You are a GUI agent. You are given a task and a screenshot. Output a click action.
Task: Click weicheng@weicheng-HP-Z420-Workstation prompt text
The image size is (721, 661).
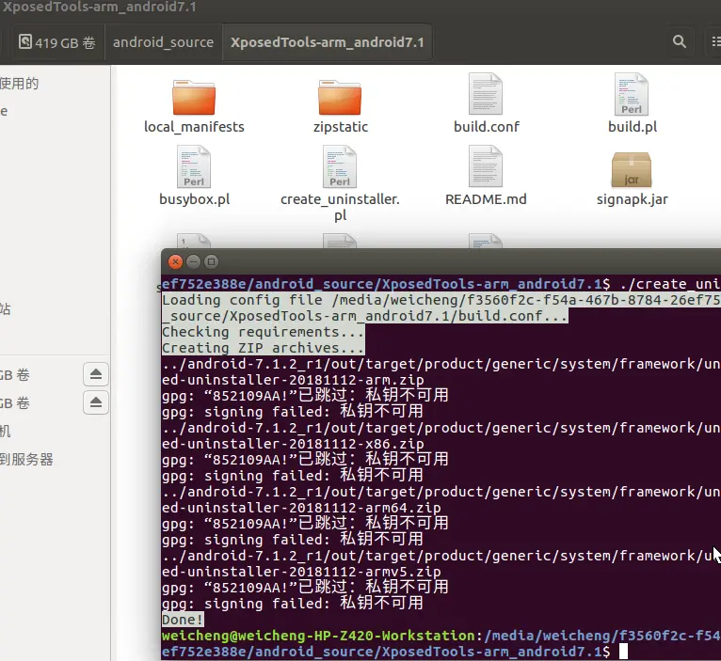[x=318, y=636]
